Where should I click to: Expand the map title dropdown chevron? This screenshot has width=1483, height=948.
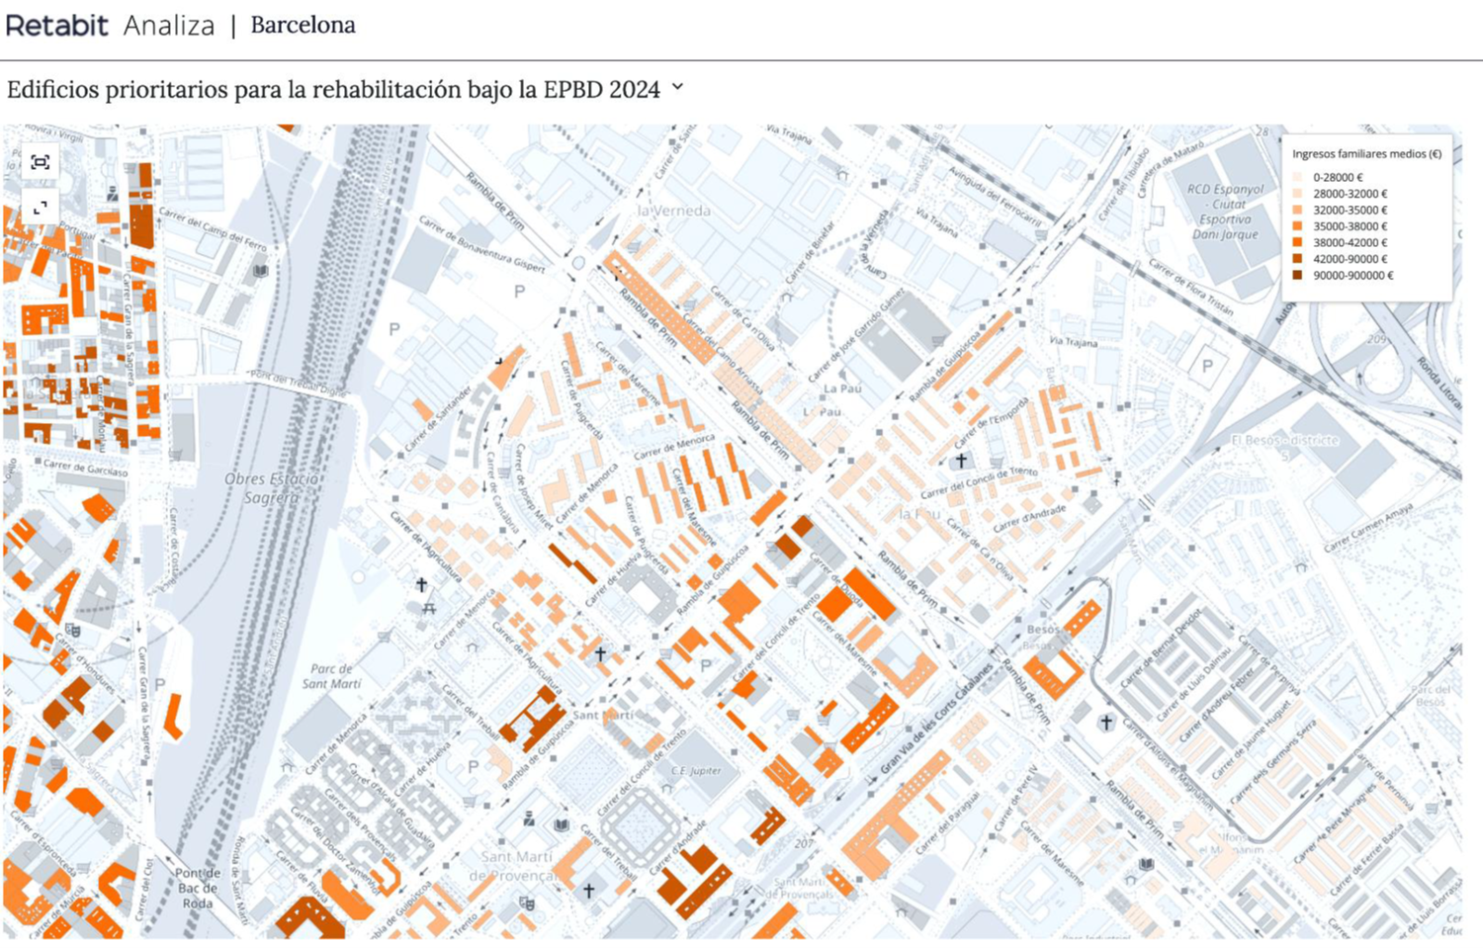pyautogui.click(x=678, y=87)
